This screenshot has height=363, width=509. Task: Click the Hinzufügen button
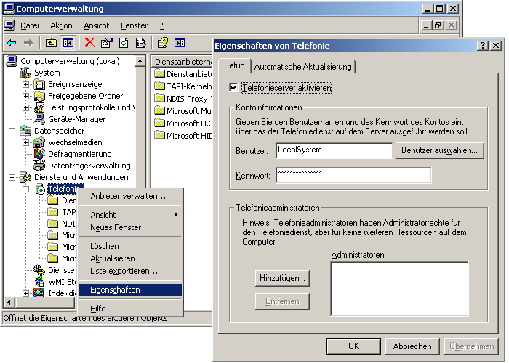click(x=282, y=278)
